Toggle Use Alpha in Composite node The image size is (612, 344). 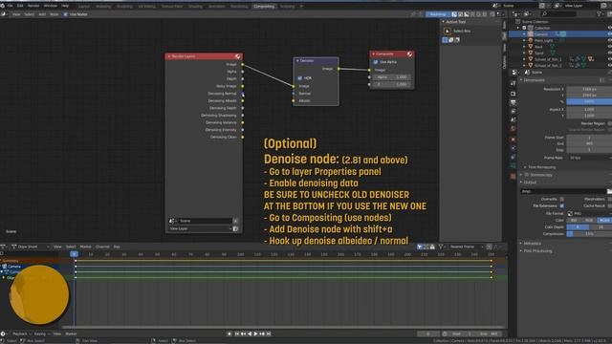point(376,62)
